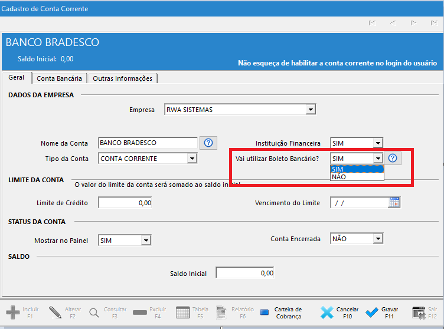Click the Alterar F2 pencil icon
The image size is (444, 329).
coord(55,312)
